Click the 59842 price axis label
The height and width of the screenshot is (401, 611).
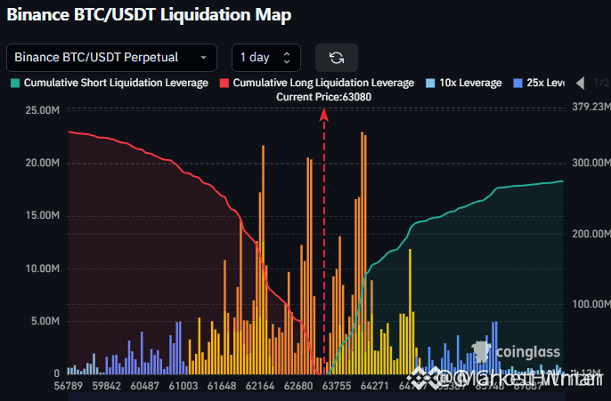point(107,386)
